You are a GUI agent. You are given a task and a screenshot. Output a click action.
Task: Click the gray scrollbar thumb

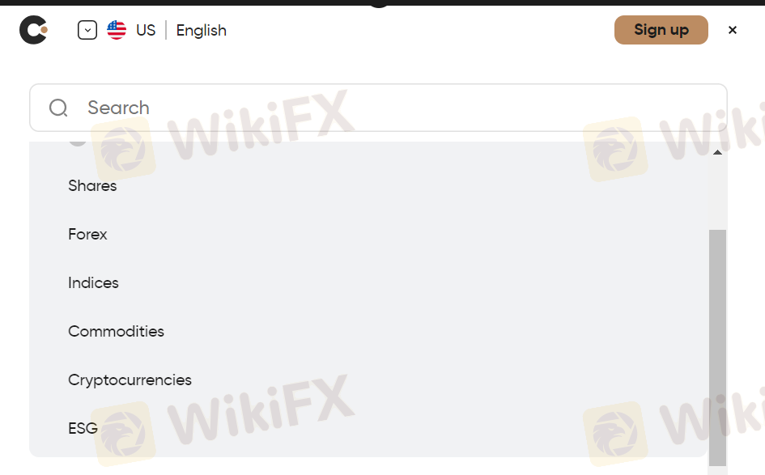(717, 348)
